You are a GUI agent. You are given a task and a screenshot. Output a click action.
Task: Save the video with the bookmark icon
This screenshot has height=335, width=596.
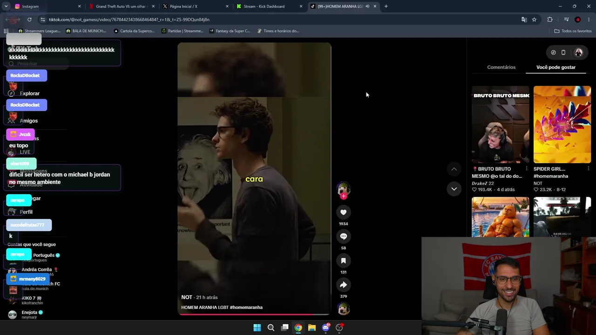pyautogui.click(x=343, y=261)
